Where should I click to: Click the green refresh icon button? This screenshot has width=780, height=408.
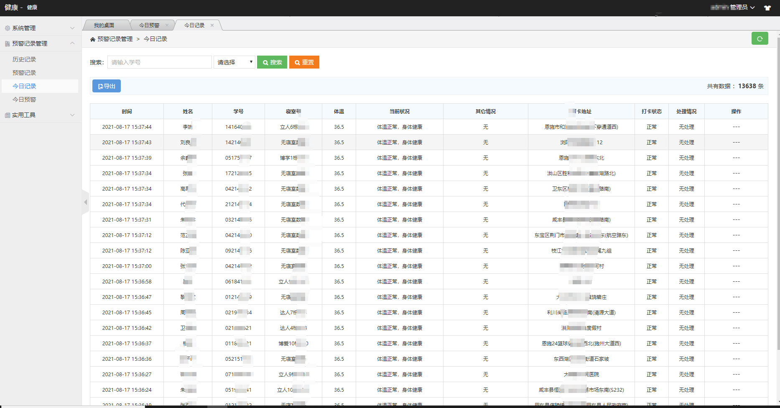pos(760,38)
